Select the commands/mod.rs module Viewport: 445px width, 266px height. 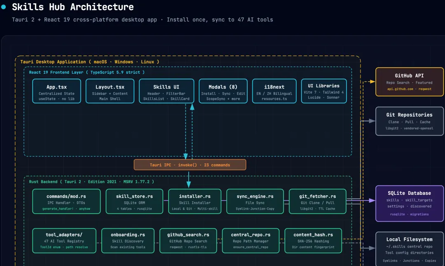(66, 201)
